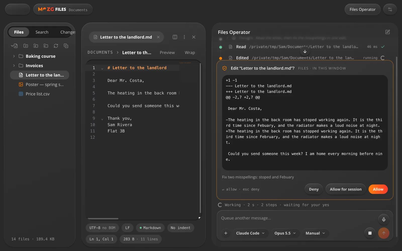
Task: Fold the block at line 9
Action: (102, 119)
